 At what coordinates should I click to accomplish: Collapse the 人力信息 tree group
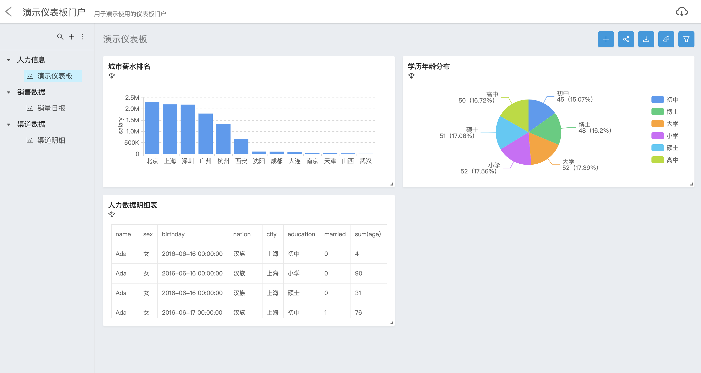point(9,60)
